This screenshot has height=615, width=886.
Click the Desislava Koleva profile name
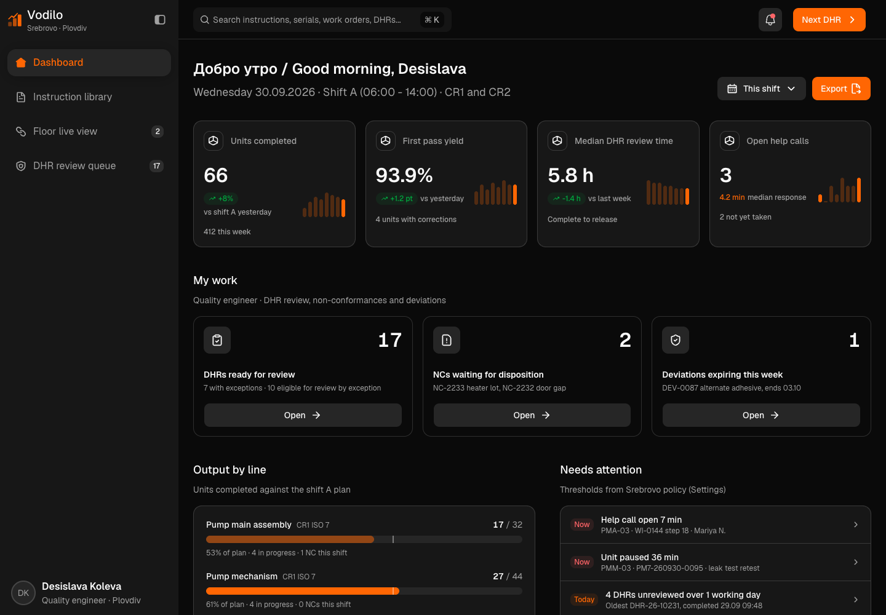pos(81,586)
